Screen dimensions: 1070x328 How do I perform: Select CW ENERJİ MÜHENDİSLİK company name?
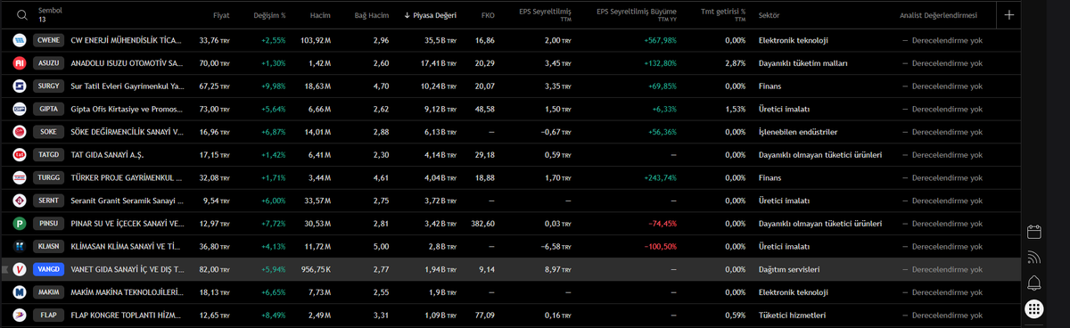[x=127, y=40]
